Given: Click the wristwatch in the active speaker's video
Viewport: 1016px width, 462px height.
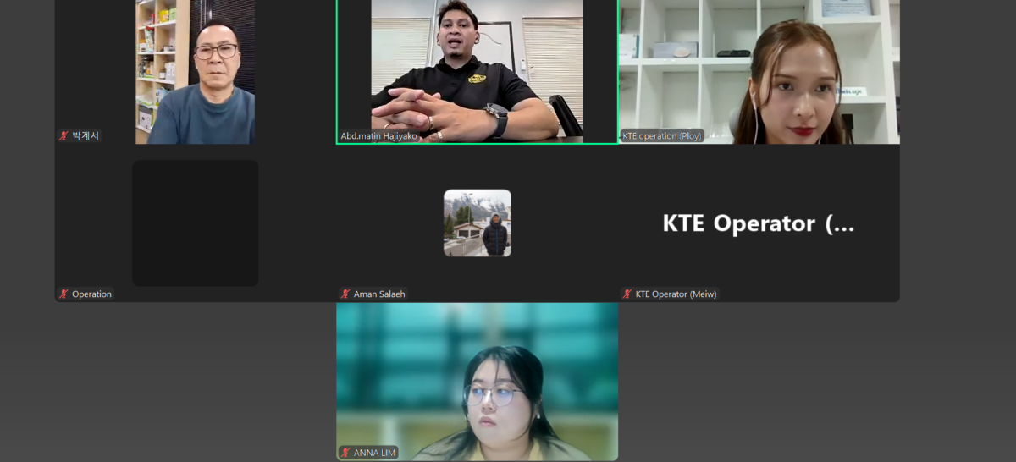Looking at the screenshot, I should 496,118.
